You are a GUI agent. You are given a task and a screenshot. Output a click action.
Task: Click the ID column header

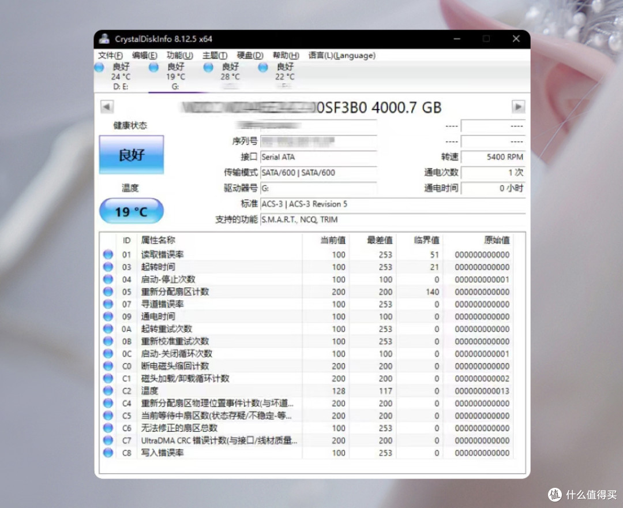pyautogui.click(x=126, y=240)
